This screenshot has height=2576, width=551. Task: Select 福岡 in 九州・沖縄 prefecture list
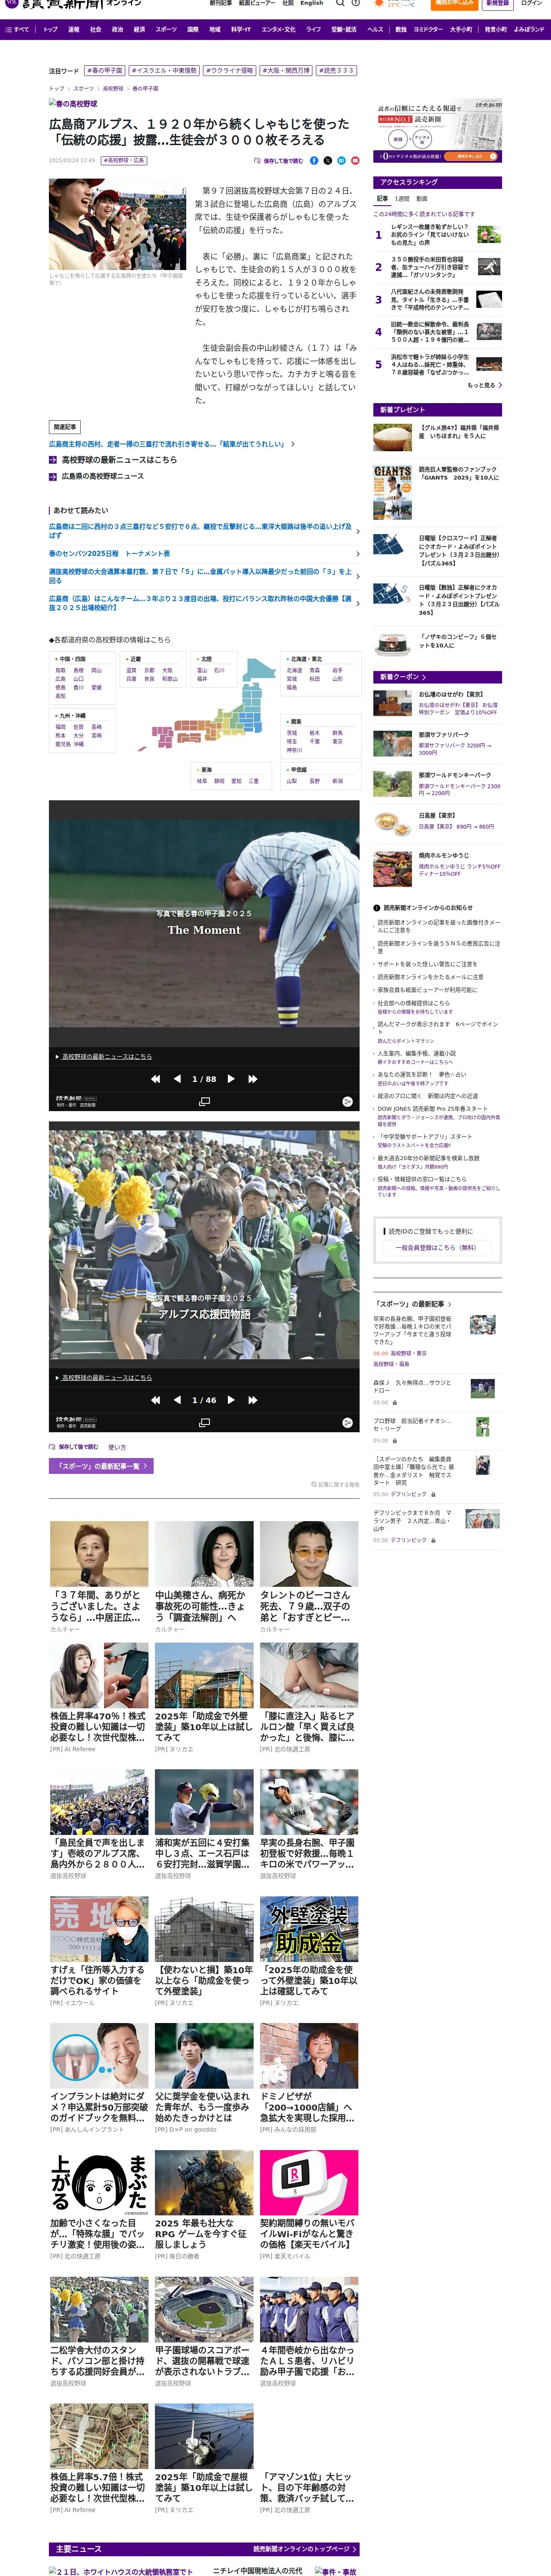pyautogui.click(x=60, y=727)
